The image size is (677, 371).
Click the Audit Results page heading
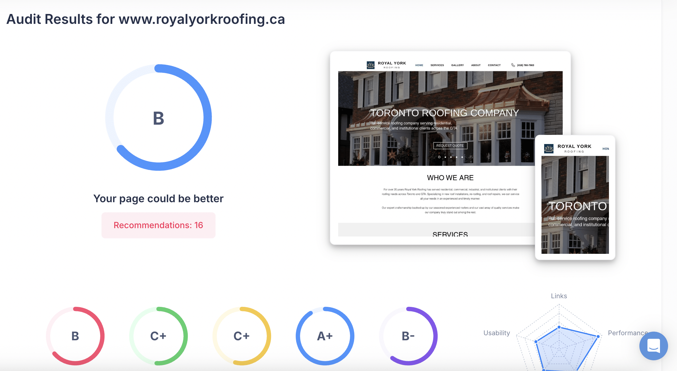click(146, 19)
